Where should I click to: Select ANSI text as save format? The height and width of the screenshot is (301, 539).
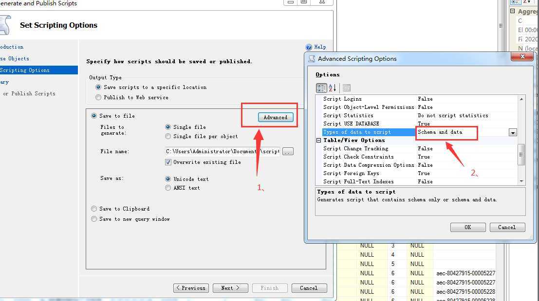[x=168, y=188]
